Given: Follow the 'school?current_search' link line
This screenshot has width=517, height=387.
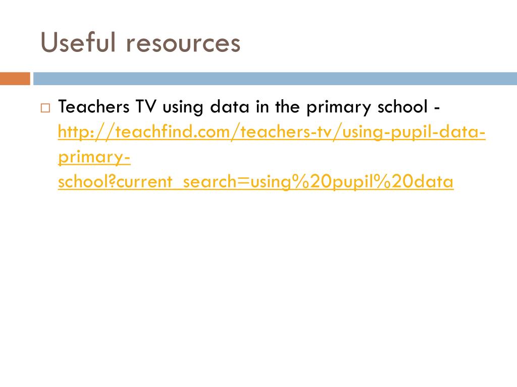Looking at the screenshot, I should click(255, 182).
